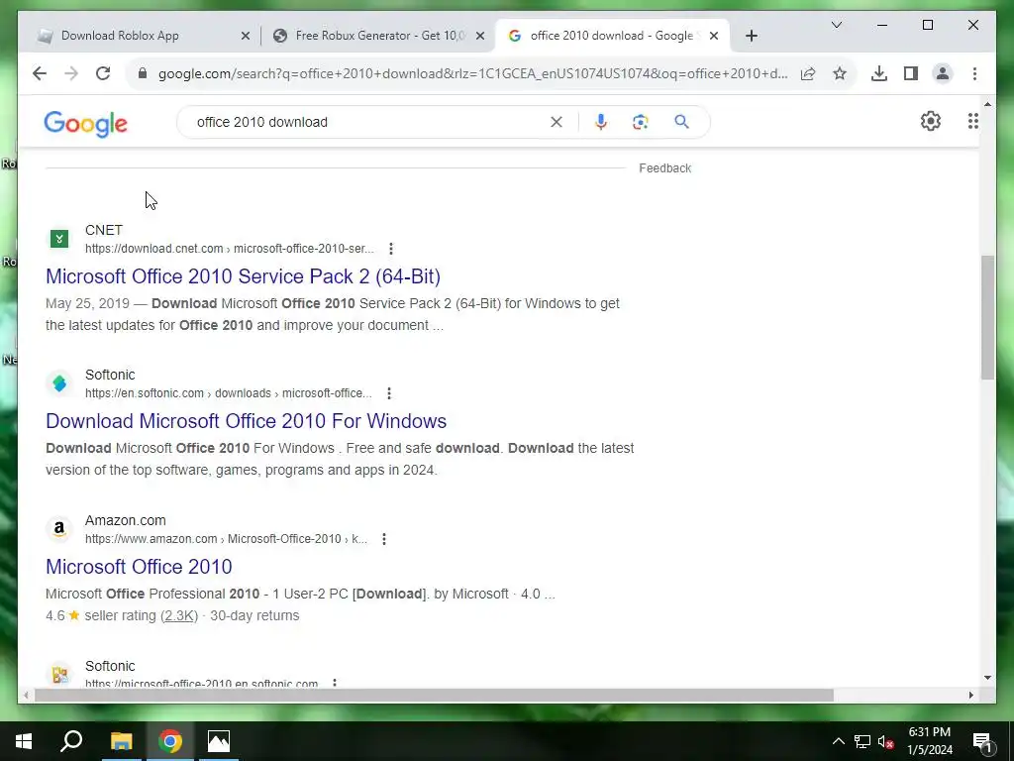The width and height of the screenshot is (1014, 761).
Task: Click the horizontal scrollbar thumb
Action: tap(434, 695)
